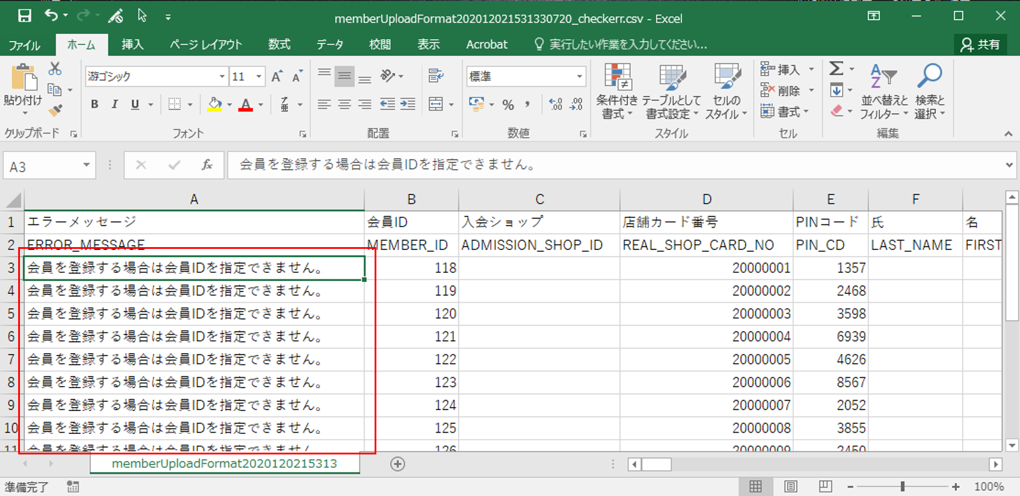Switch to Page Layout view in status bar

(x=791, y=486)
